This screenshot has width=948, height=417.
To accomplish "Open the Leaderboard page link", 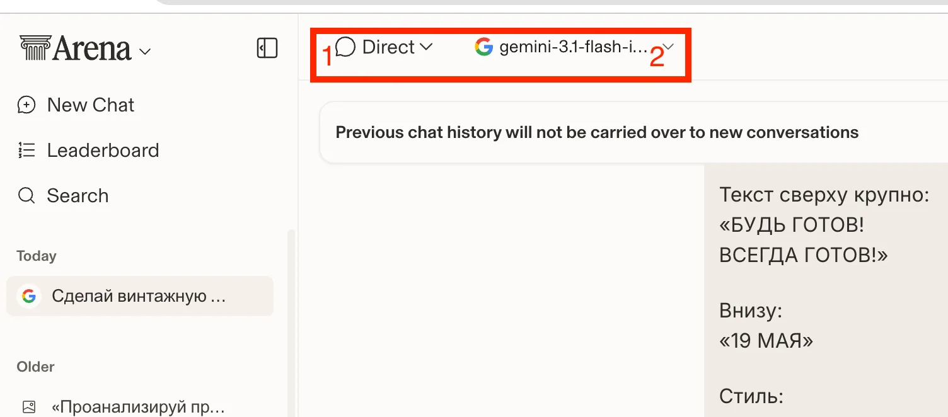I will (103, 150).
